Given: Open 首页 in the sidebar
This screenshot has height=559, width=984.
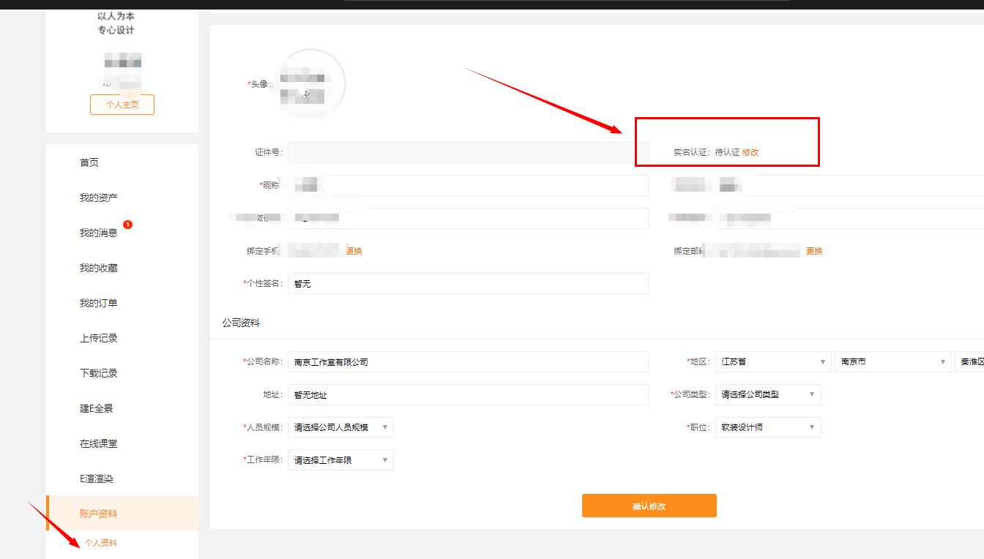Looking at the screenshot, I should click(89, 162).
